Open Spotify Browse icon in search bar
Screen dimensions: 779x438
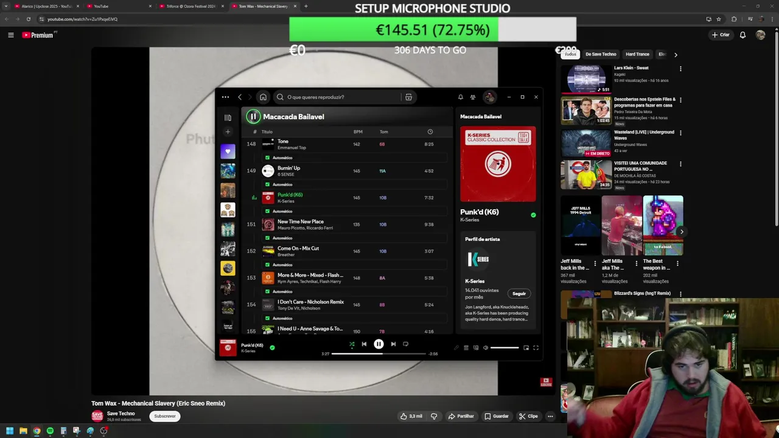(x=408, y=97)
